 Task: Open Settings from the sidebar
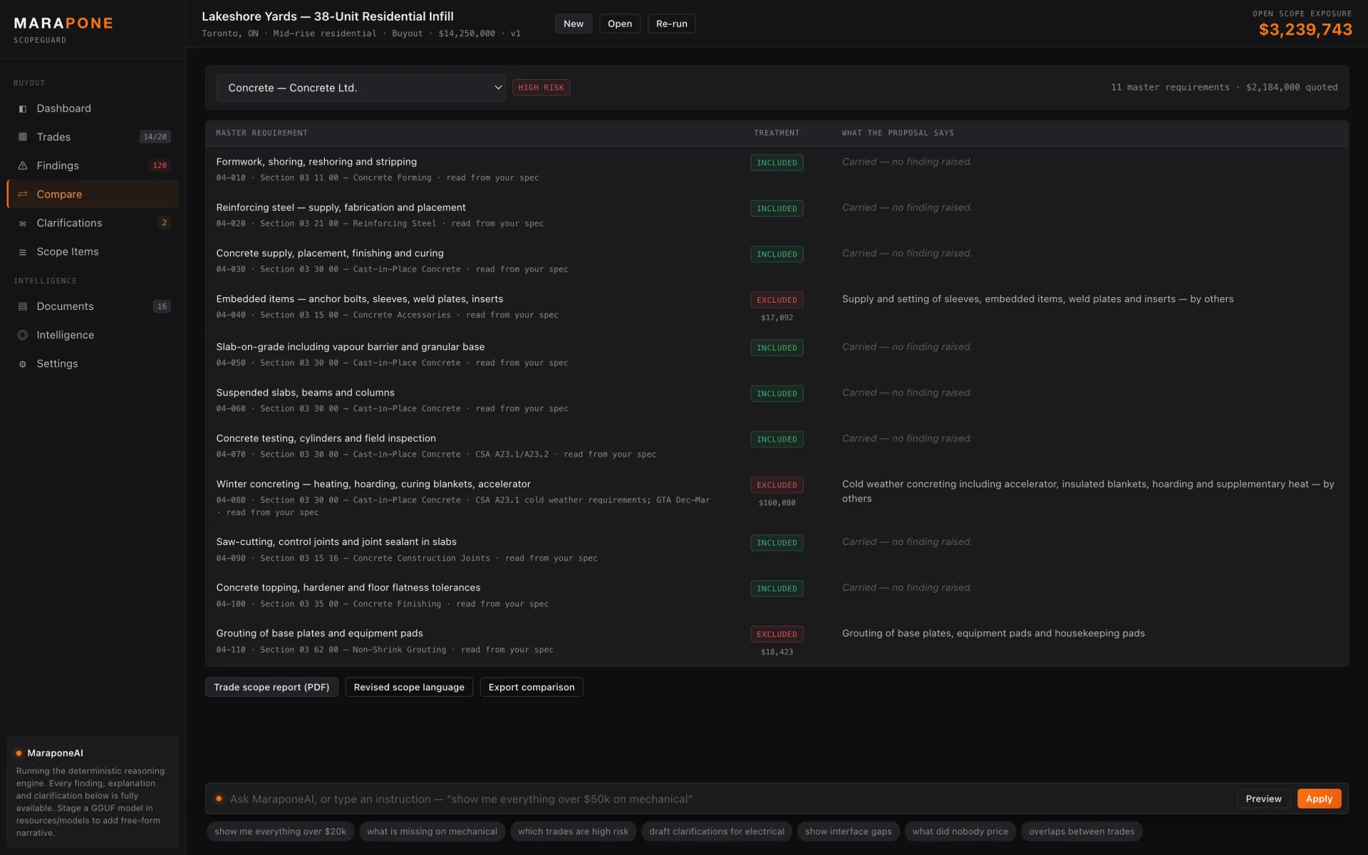93,363
